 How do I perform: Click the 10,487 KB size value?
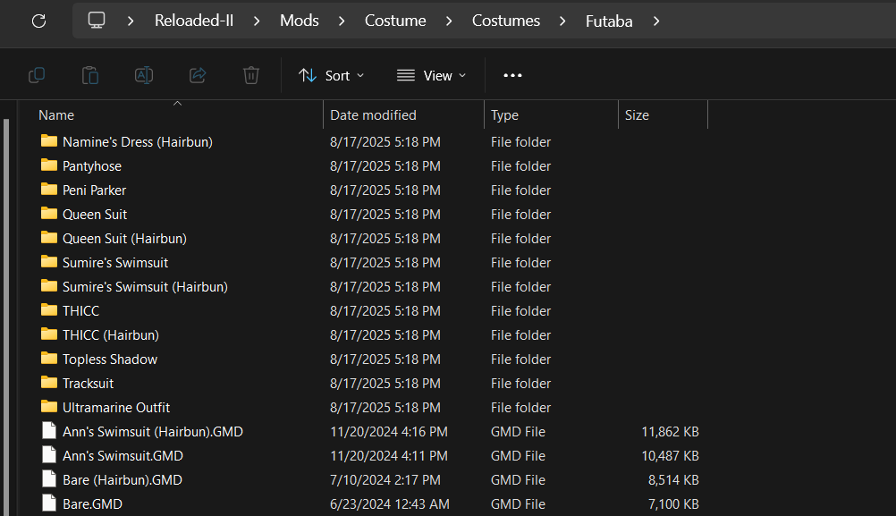(670, 455)
